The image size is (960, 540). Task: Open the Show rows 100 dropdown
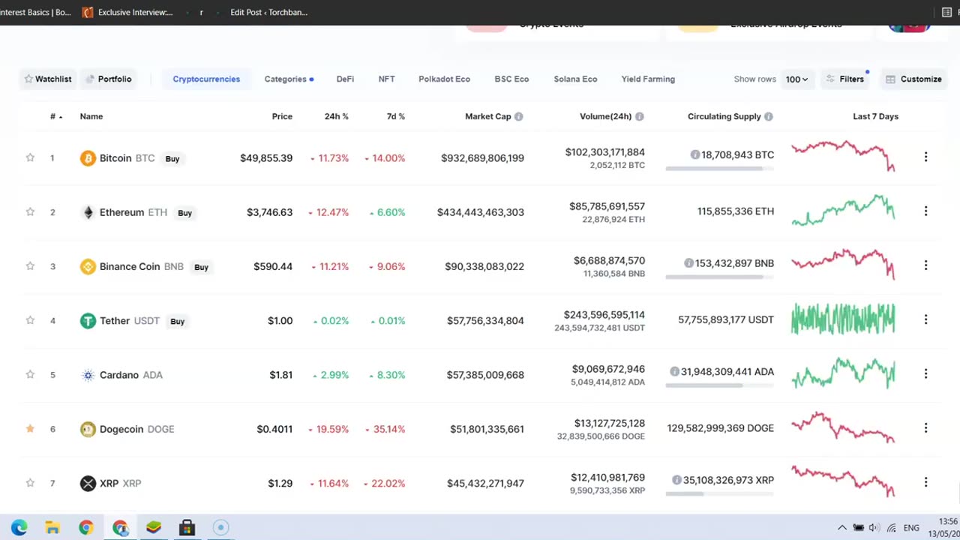click(x=796, y=79)
